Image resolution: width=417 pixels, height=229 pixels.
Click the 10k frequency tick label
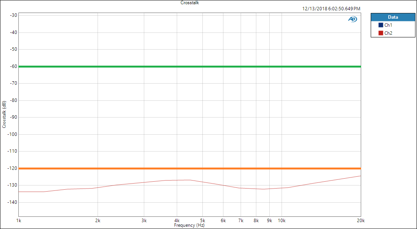[282, 220]
